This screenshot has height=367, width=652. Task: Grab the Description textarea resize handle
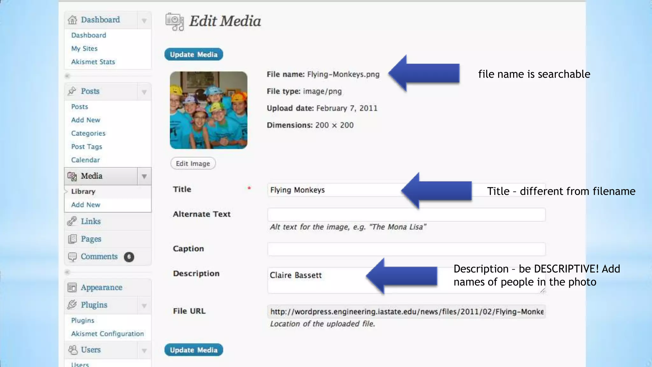(542, 290)
